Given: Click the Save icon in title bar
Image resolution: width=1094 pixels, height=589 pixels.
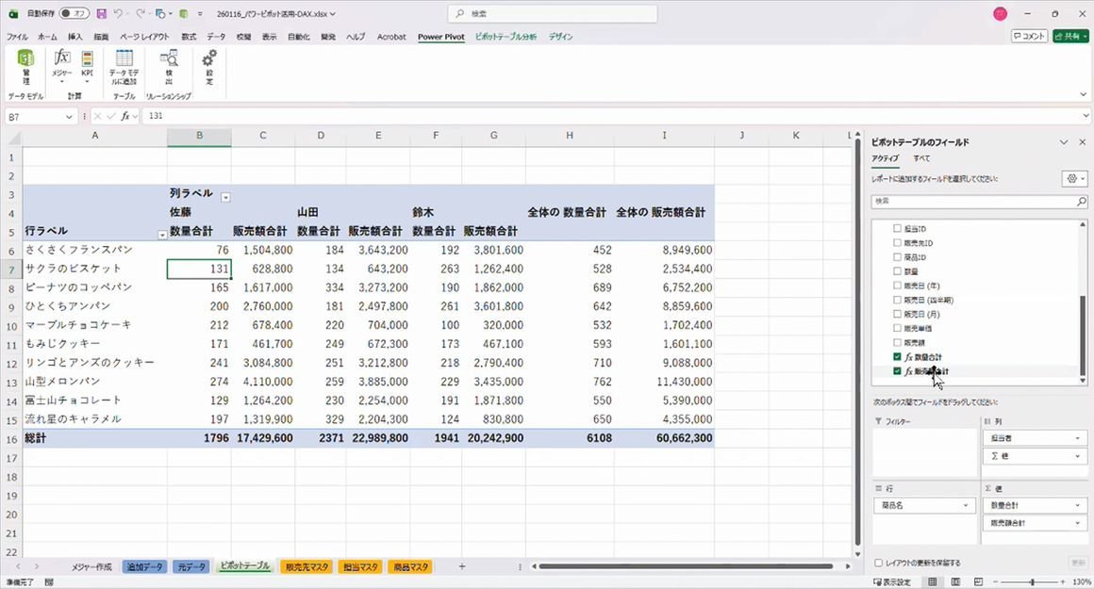Looking at the screenshot, I should (x=102, y=13).
